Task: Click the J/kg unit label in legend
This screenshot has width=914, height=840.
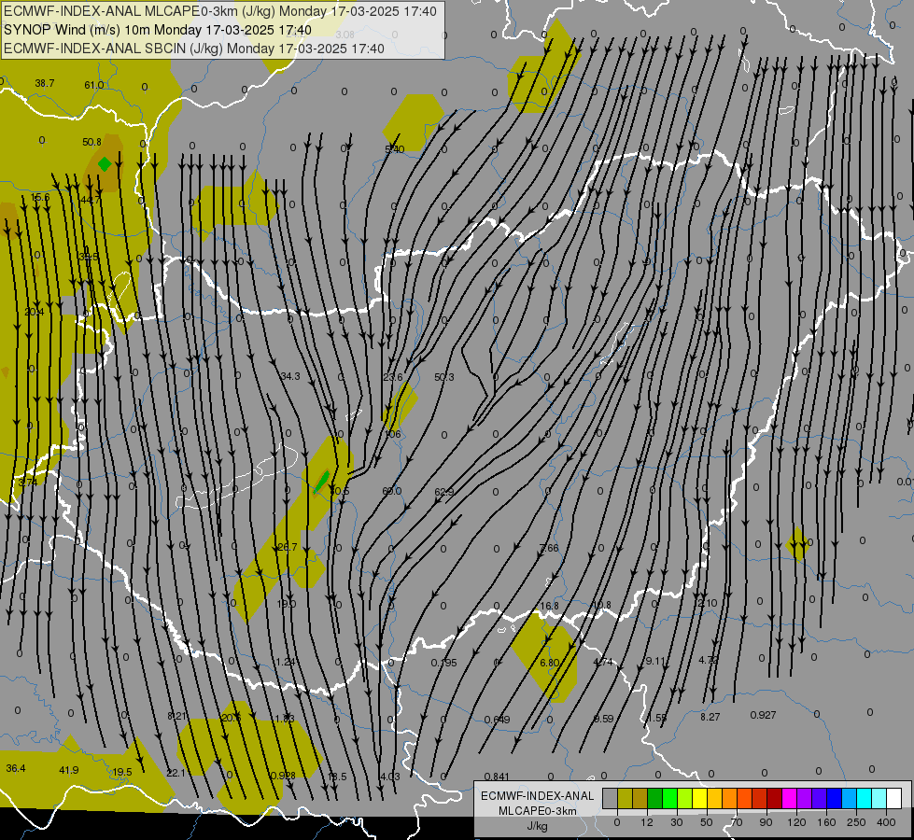Action: [x=538, y=826]
